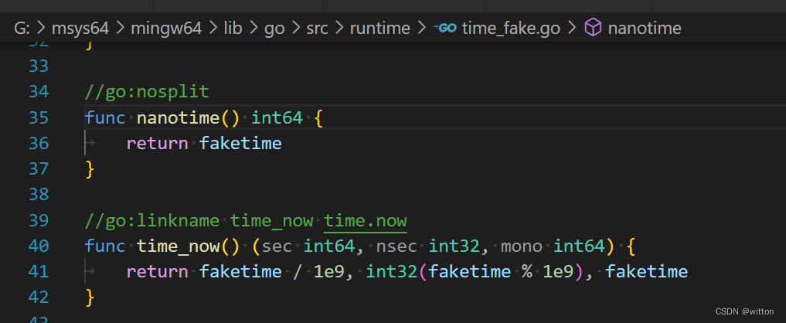Place cursor on //go:nosplit comment
The width and height of the screenshot is (786, 323).
pyautogui.click(x=147, y=92)
